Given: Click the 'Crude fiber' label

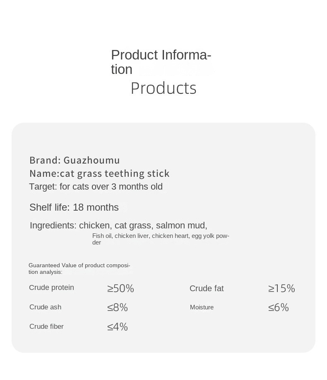Looking at the screenshot, I should 46,326.
